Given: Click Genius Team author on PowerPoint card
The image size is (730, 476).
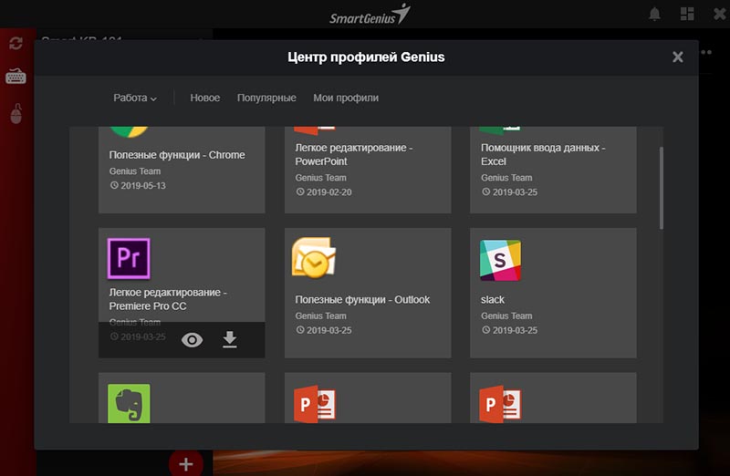Looking at the screenshot, I should point(320,178).
